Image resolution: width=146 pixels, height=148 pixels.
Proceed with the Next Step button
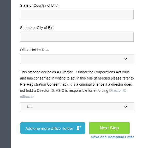pyautogui.click(x=109, y=128)
